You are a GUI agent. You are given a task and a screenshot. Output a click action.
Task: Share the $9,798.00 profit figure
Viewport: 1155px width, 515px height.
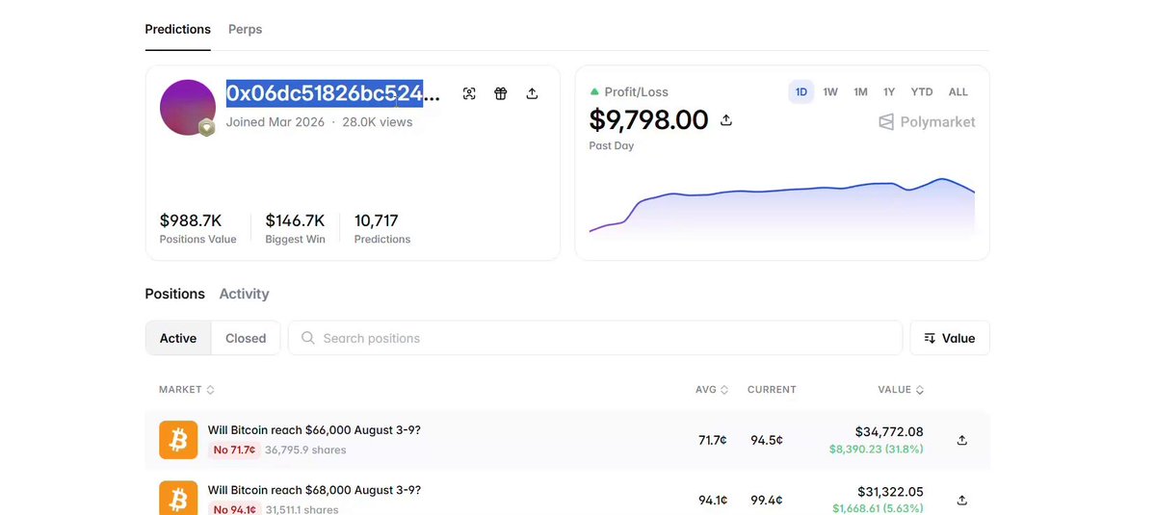point(726,120)
